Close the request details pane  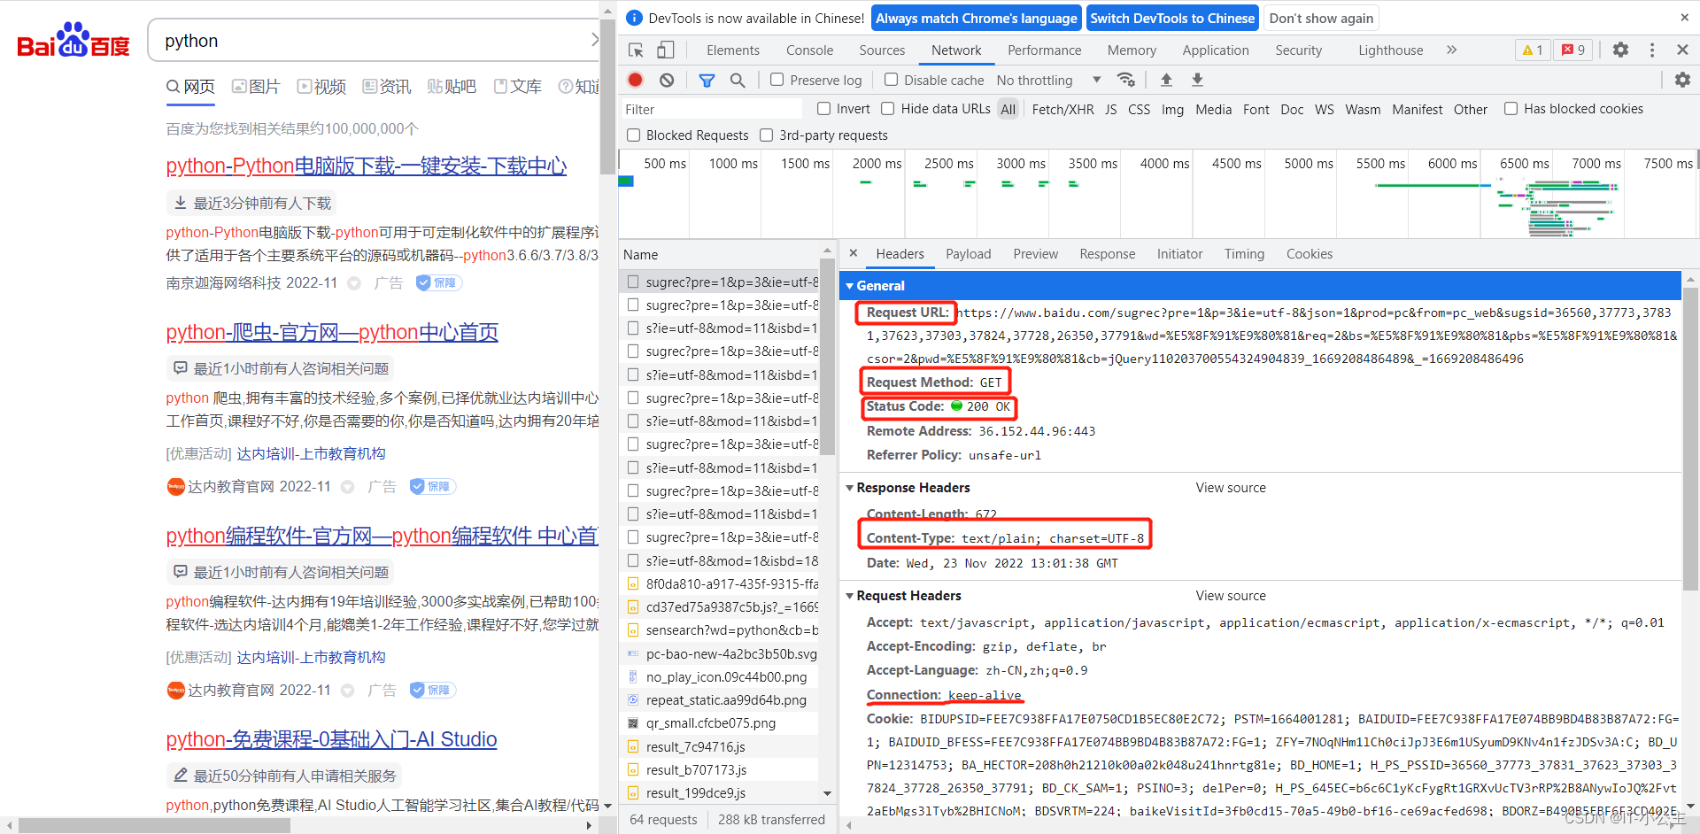click(853, 253)
